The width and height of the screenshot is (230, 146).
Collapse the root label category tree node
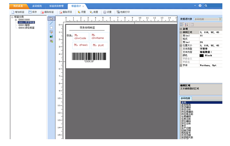coord(12,17)
